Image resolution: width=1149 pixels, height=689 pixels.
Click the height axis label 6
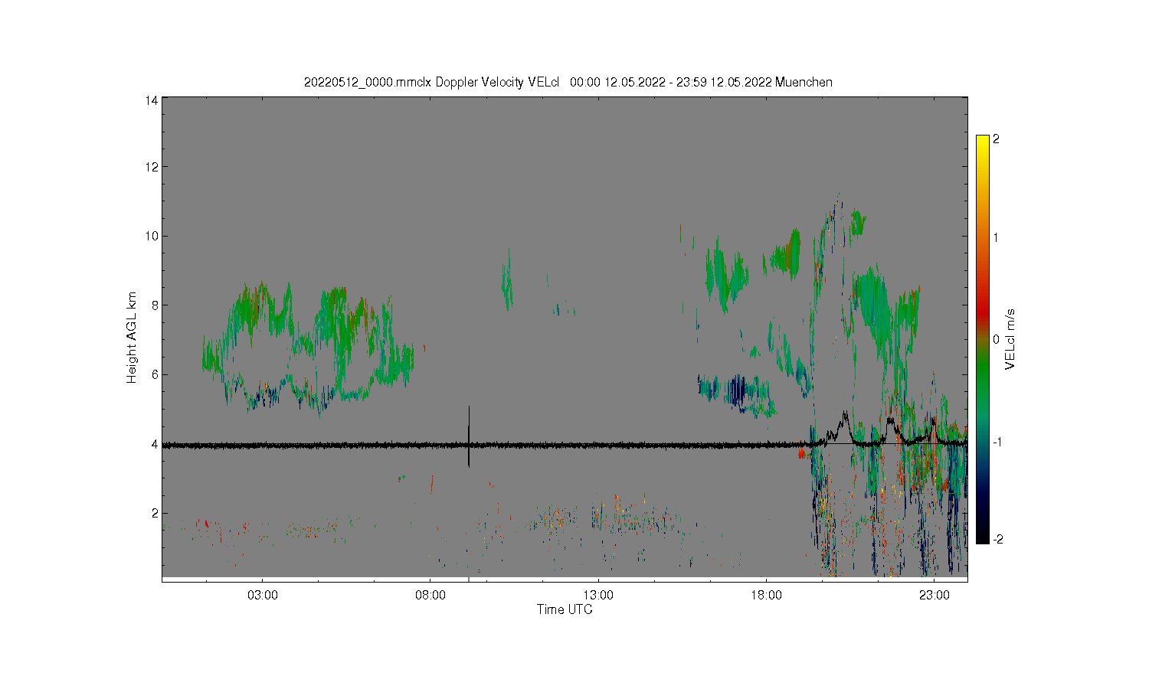(x=155, y=374)
